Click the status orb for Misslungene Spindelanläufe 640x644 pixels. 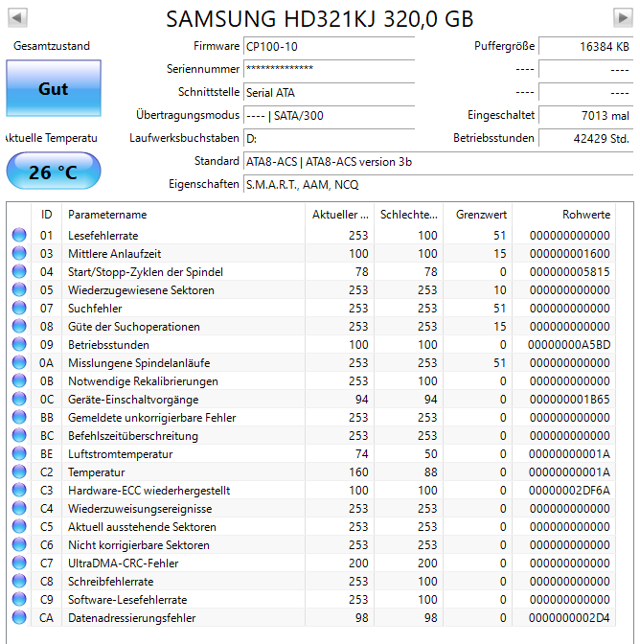coord(19,362)
